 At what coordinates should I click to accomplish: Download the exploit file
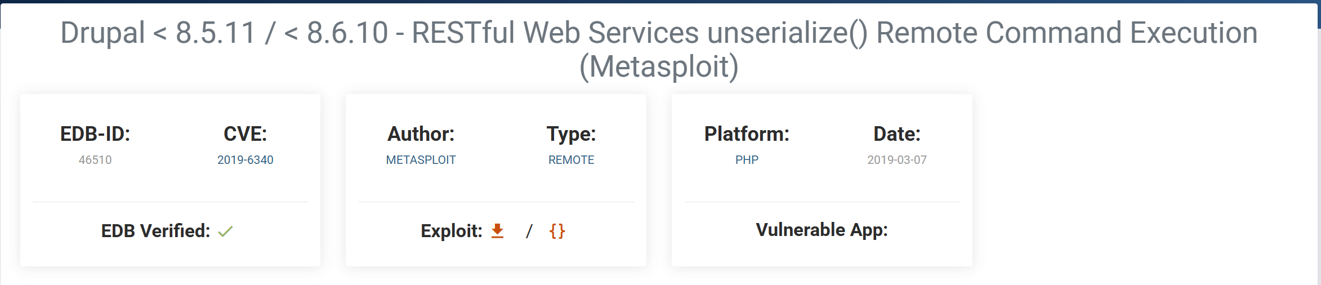point(497,231)
